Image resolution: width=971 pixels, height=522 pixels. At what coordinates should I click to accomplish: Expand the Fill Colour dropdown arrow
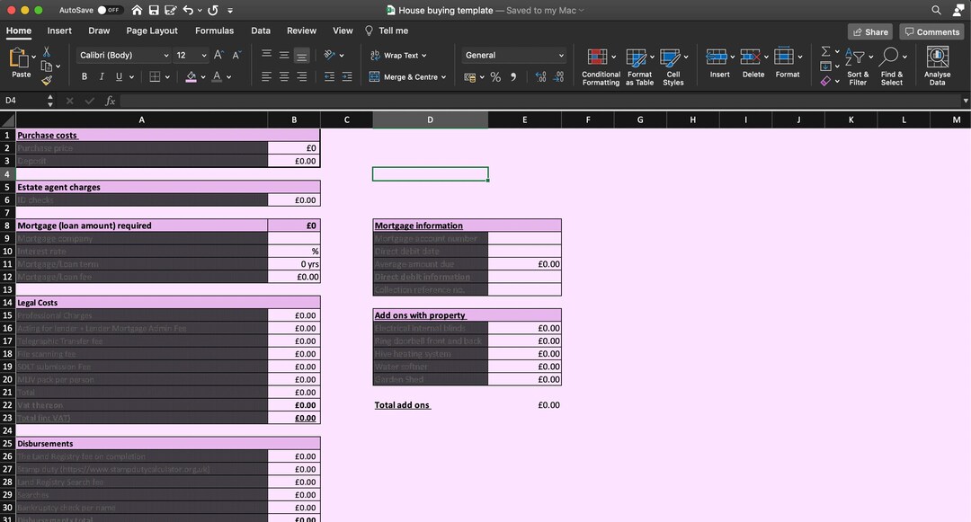pos(205,76)
